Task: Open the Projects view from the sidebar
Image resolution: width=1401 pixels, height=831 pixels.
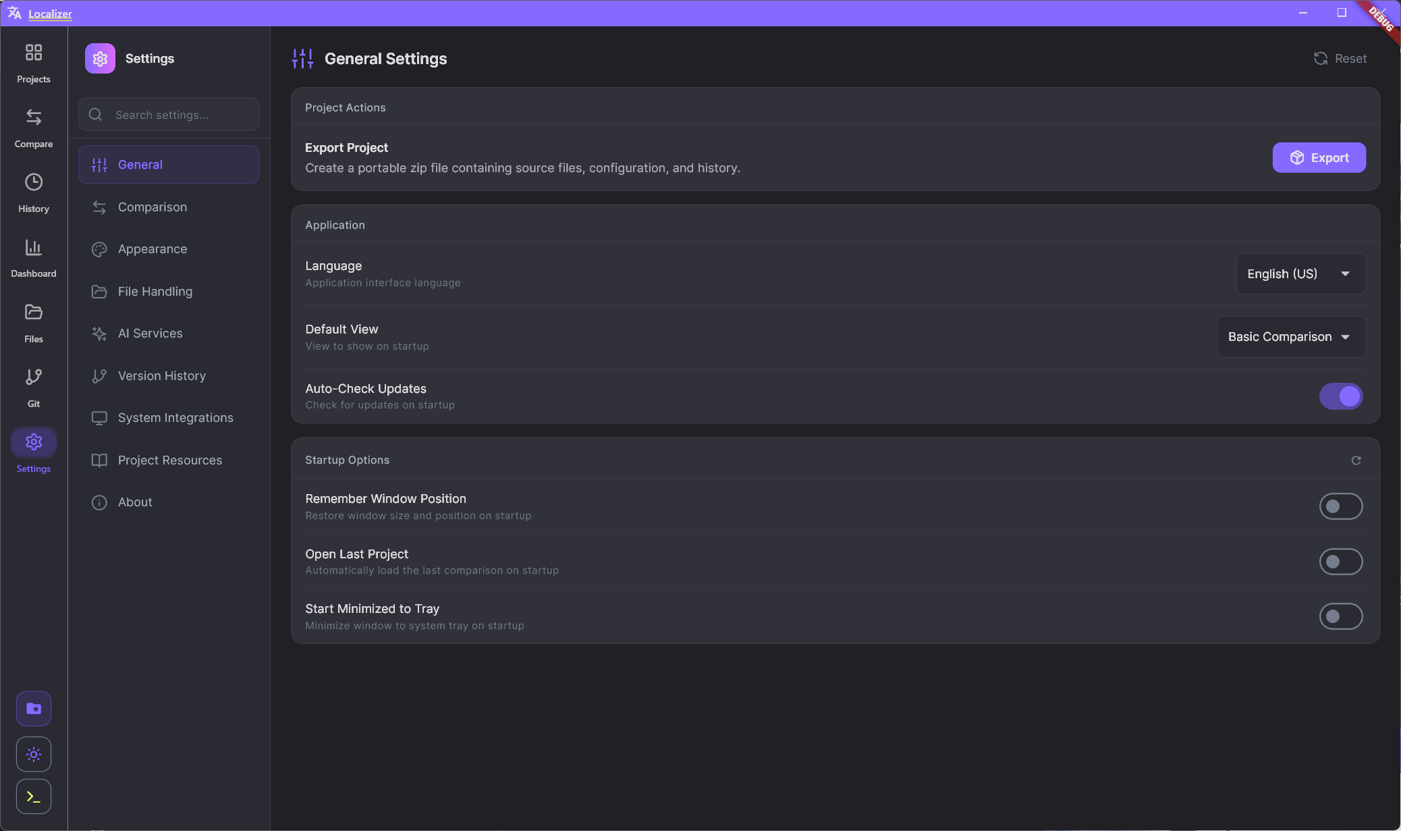Action: pos(33,62)
